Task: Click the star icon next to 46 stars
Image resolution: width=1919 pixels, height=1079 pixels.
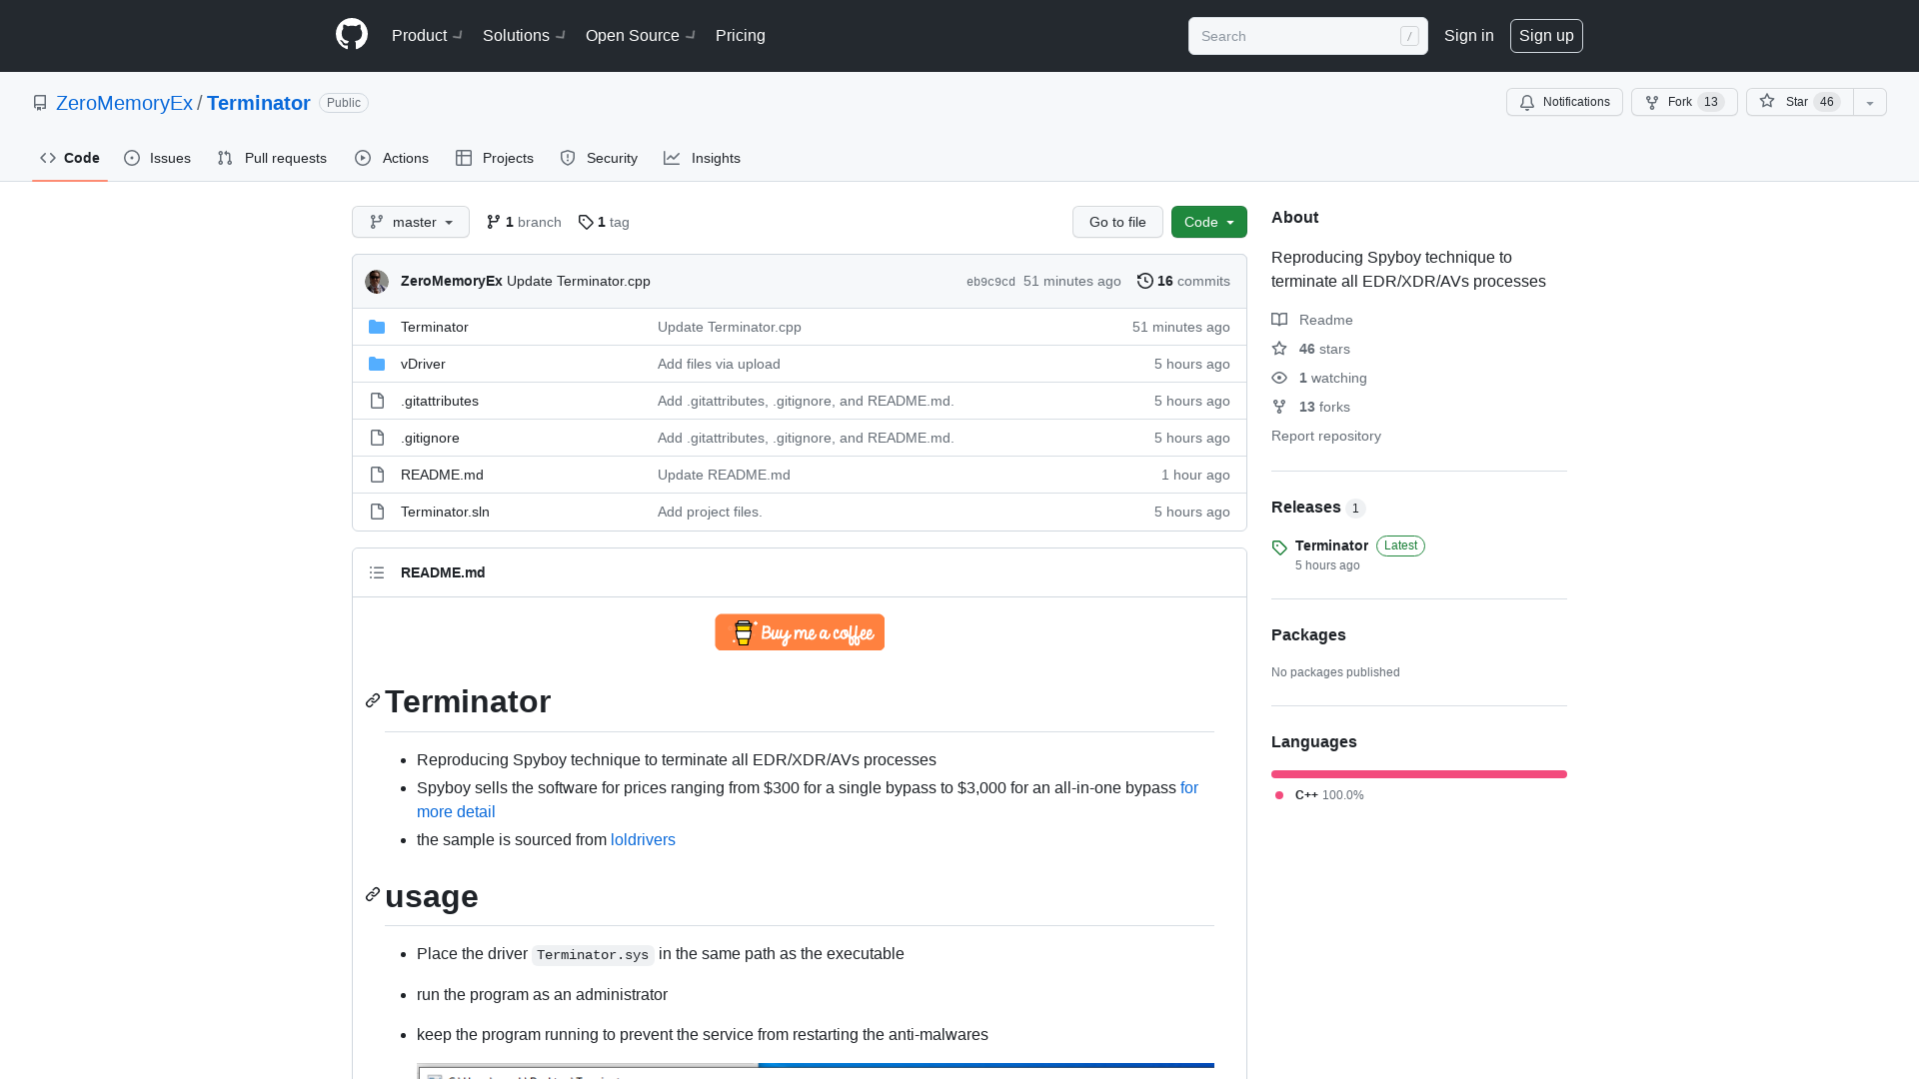Action: [1279, 349]
